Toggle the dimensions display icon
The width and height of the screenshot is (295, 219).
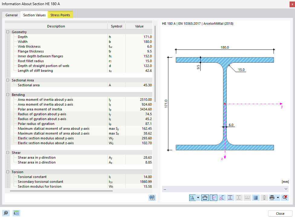pyautogui.click(x=205, y=198)
